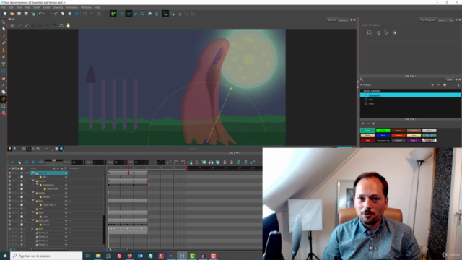Select the active Transform tool in left toolbar
Viewport: 462px width, 260px height.
(4, 100)
